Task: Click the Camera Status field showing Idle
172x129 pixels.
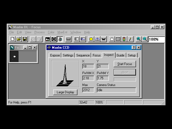Action: click(x=116, y=90)
